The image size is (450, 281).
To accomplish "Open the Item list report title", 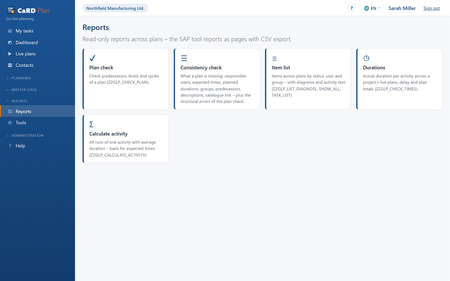I will pos(281,68).
